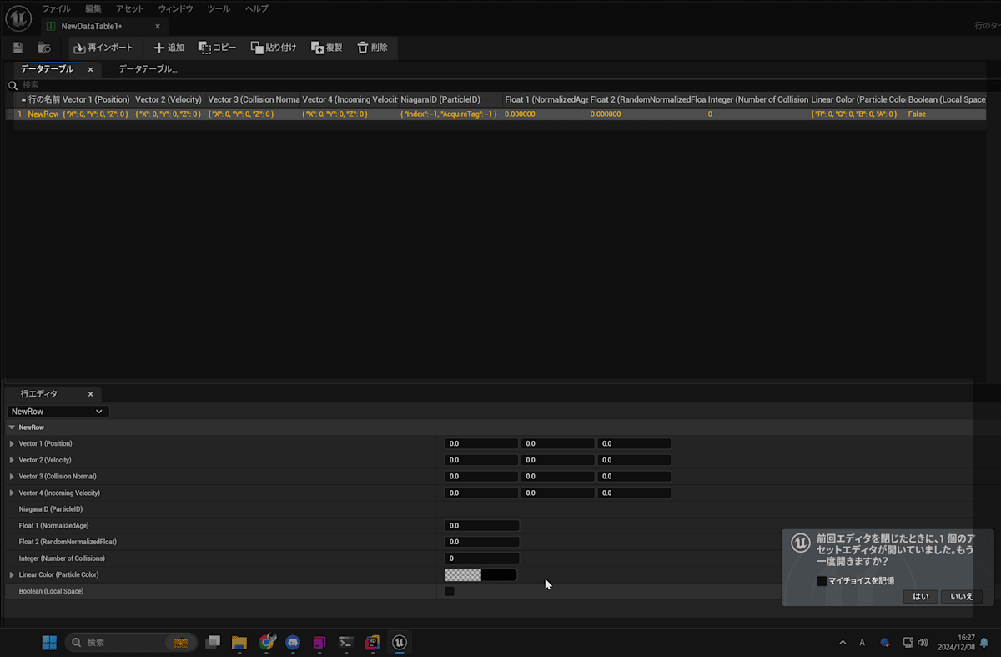Open the 編集 menu
The width and height of the screenshot is (1001, 657).
pos(93,8)
